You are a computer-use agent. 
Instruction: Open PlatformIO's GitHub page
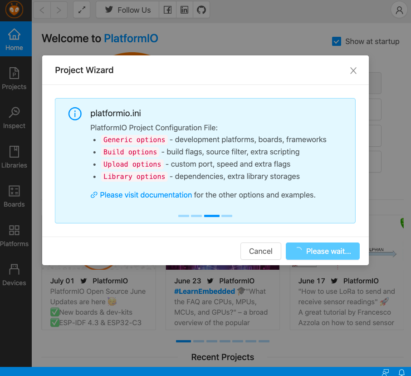click(x=201, y=10)
